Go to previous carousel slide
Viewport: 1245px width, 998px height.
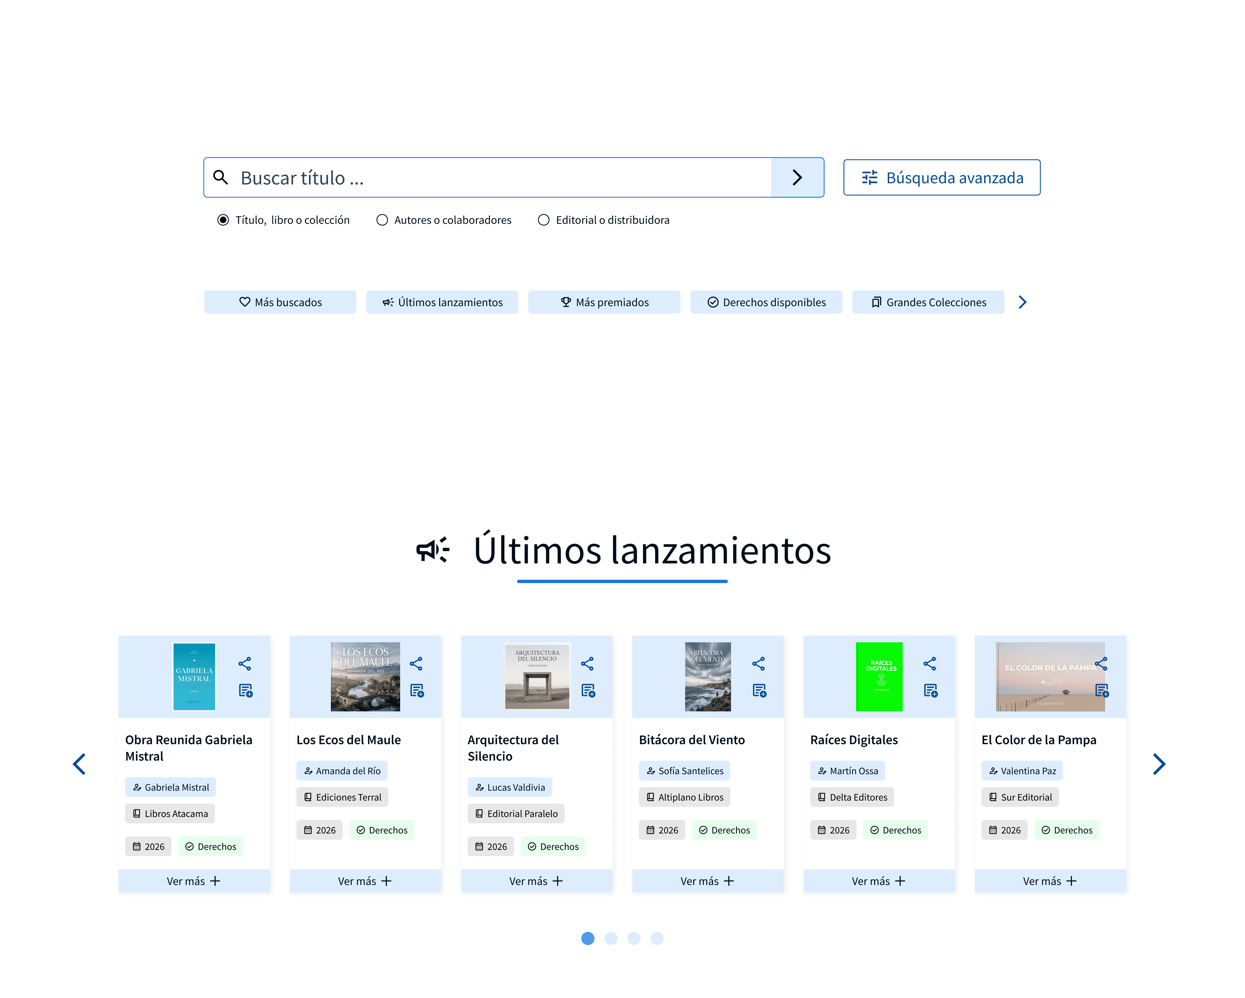point(80,764)
